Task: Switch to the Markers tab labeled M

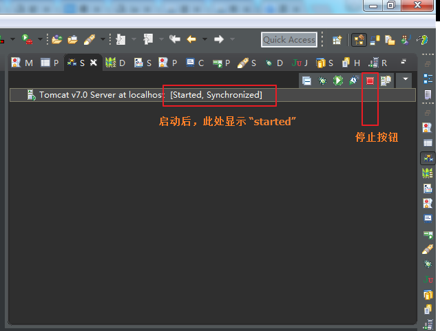Action: pos(22,63)
